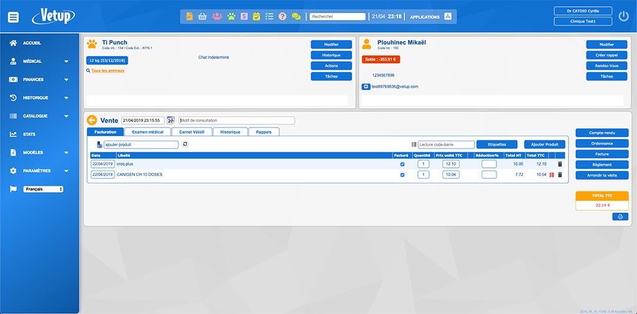Screen dimensions: 637x314
Task: Click the help question mark icon
Action: click(x=282, y=17)
